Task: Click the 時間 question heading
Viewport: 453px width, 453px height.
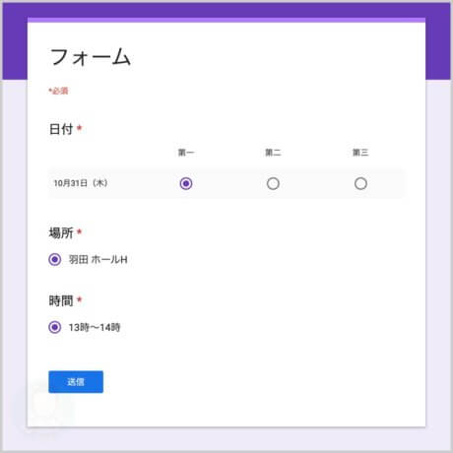Action: pyautogui.click(x=61, y=300)
